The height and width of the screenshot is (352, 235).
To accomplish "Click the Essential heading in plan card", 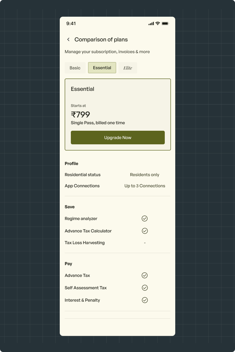I will click(x=83, y=89).
